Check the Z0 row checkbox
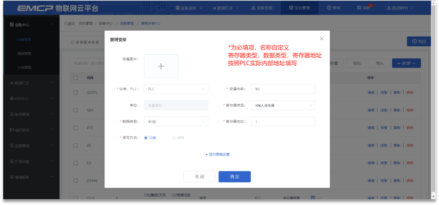The height and width of the screenshot is (205, 439). [x=76, y=146]
